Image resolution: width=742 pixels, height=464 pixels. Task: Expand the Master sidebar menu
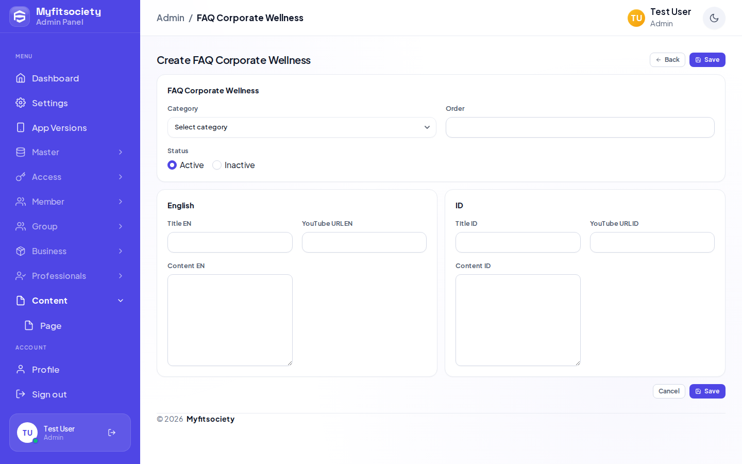tap(70, 152)
